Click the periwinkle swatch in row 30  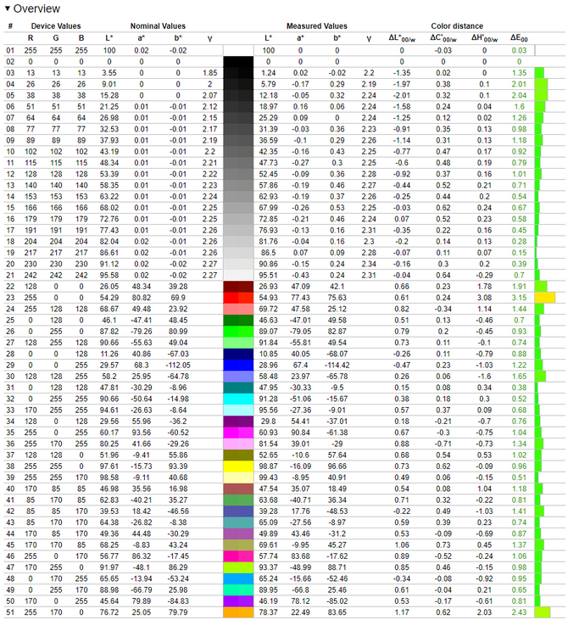[x=238, y=377]
